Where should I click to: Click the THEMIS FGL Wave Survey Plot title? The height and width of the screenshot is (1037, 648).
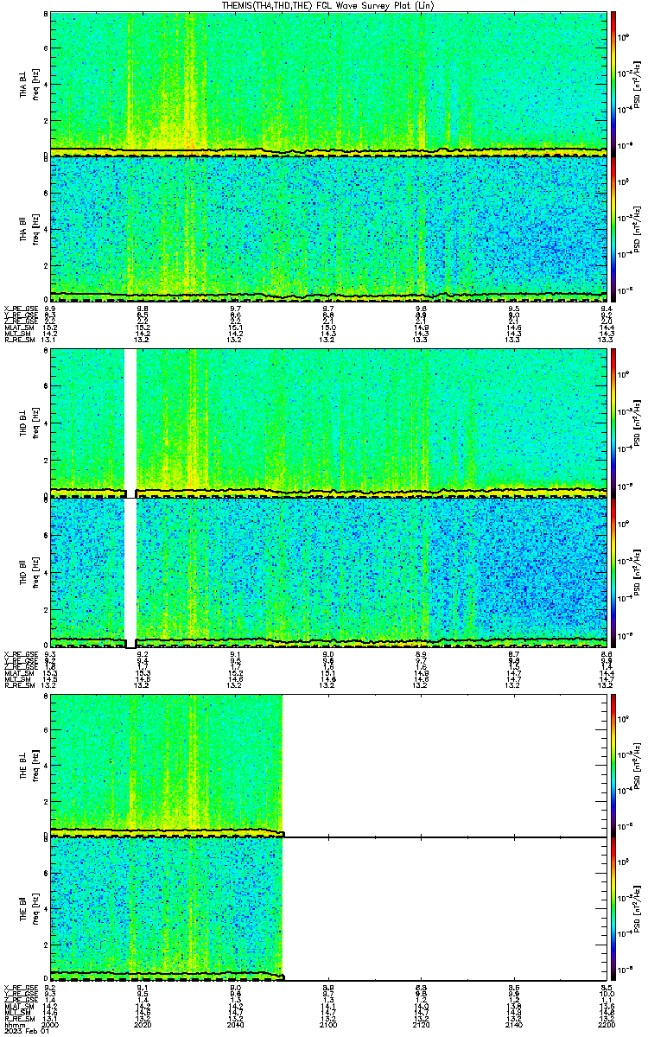click(x=330, y=5)
